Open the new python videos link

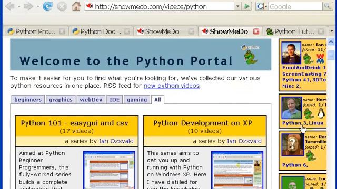(172, 86)
